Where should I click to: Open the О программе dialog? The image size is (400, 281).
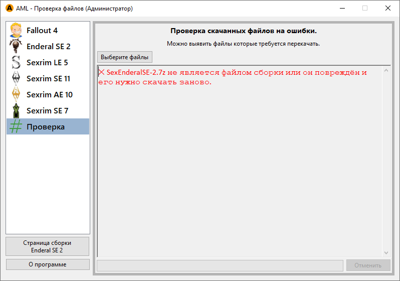47,264
